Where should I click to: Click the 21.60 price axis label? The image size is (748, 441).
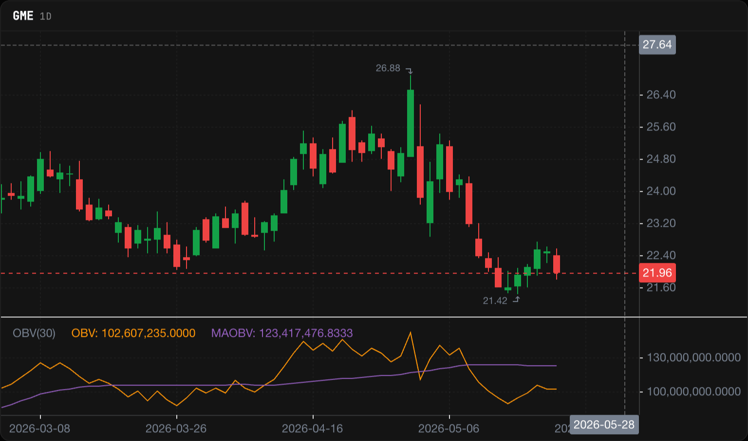661,288
